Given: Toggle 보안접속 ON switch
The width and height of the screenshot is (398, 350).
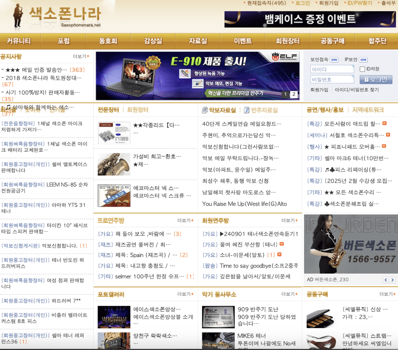Looking at the screenshot, I should (x=334, y=60).
